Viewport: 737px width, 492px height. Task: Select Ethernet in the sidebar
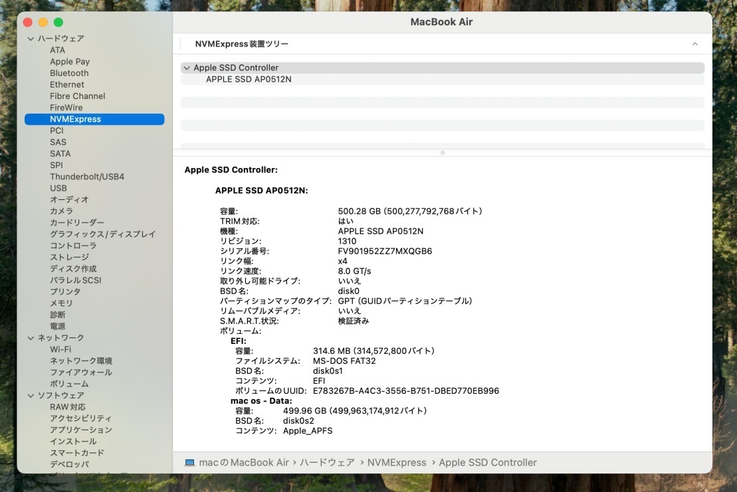pyautogui.click(x=66, y=84)
